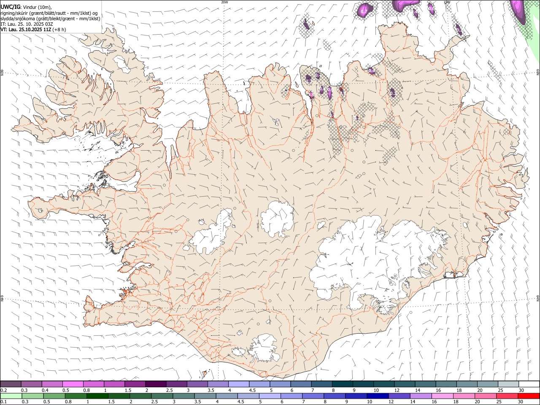Select the white 30 swatch in upper legend

coord(529,384)
